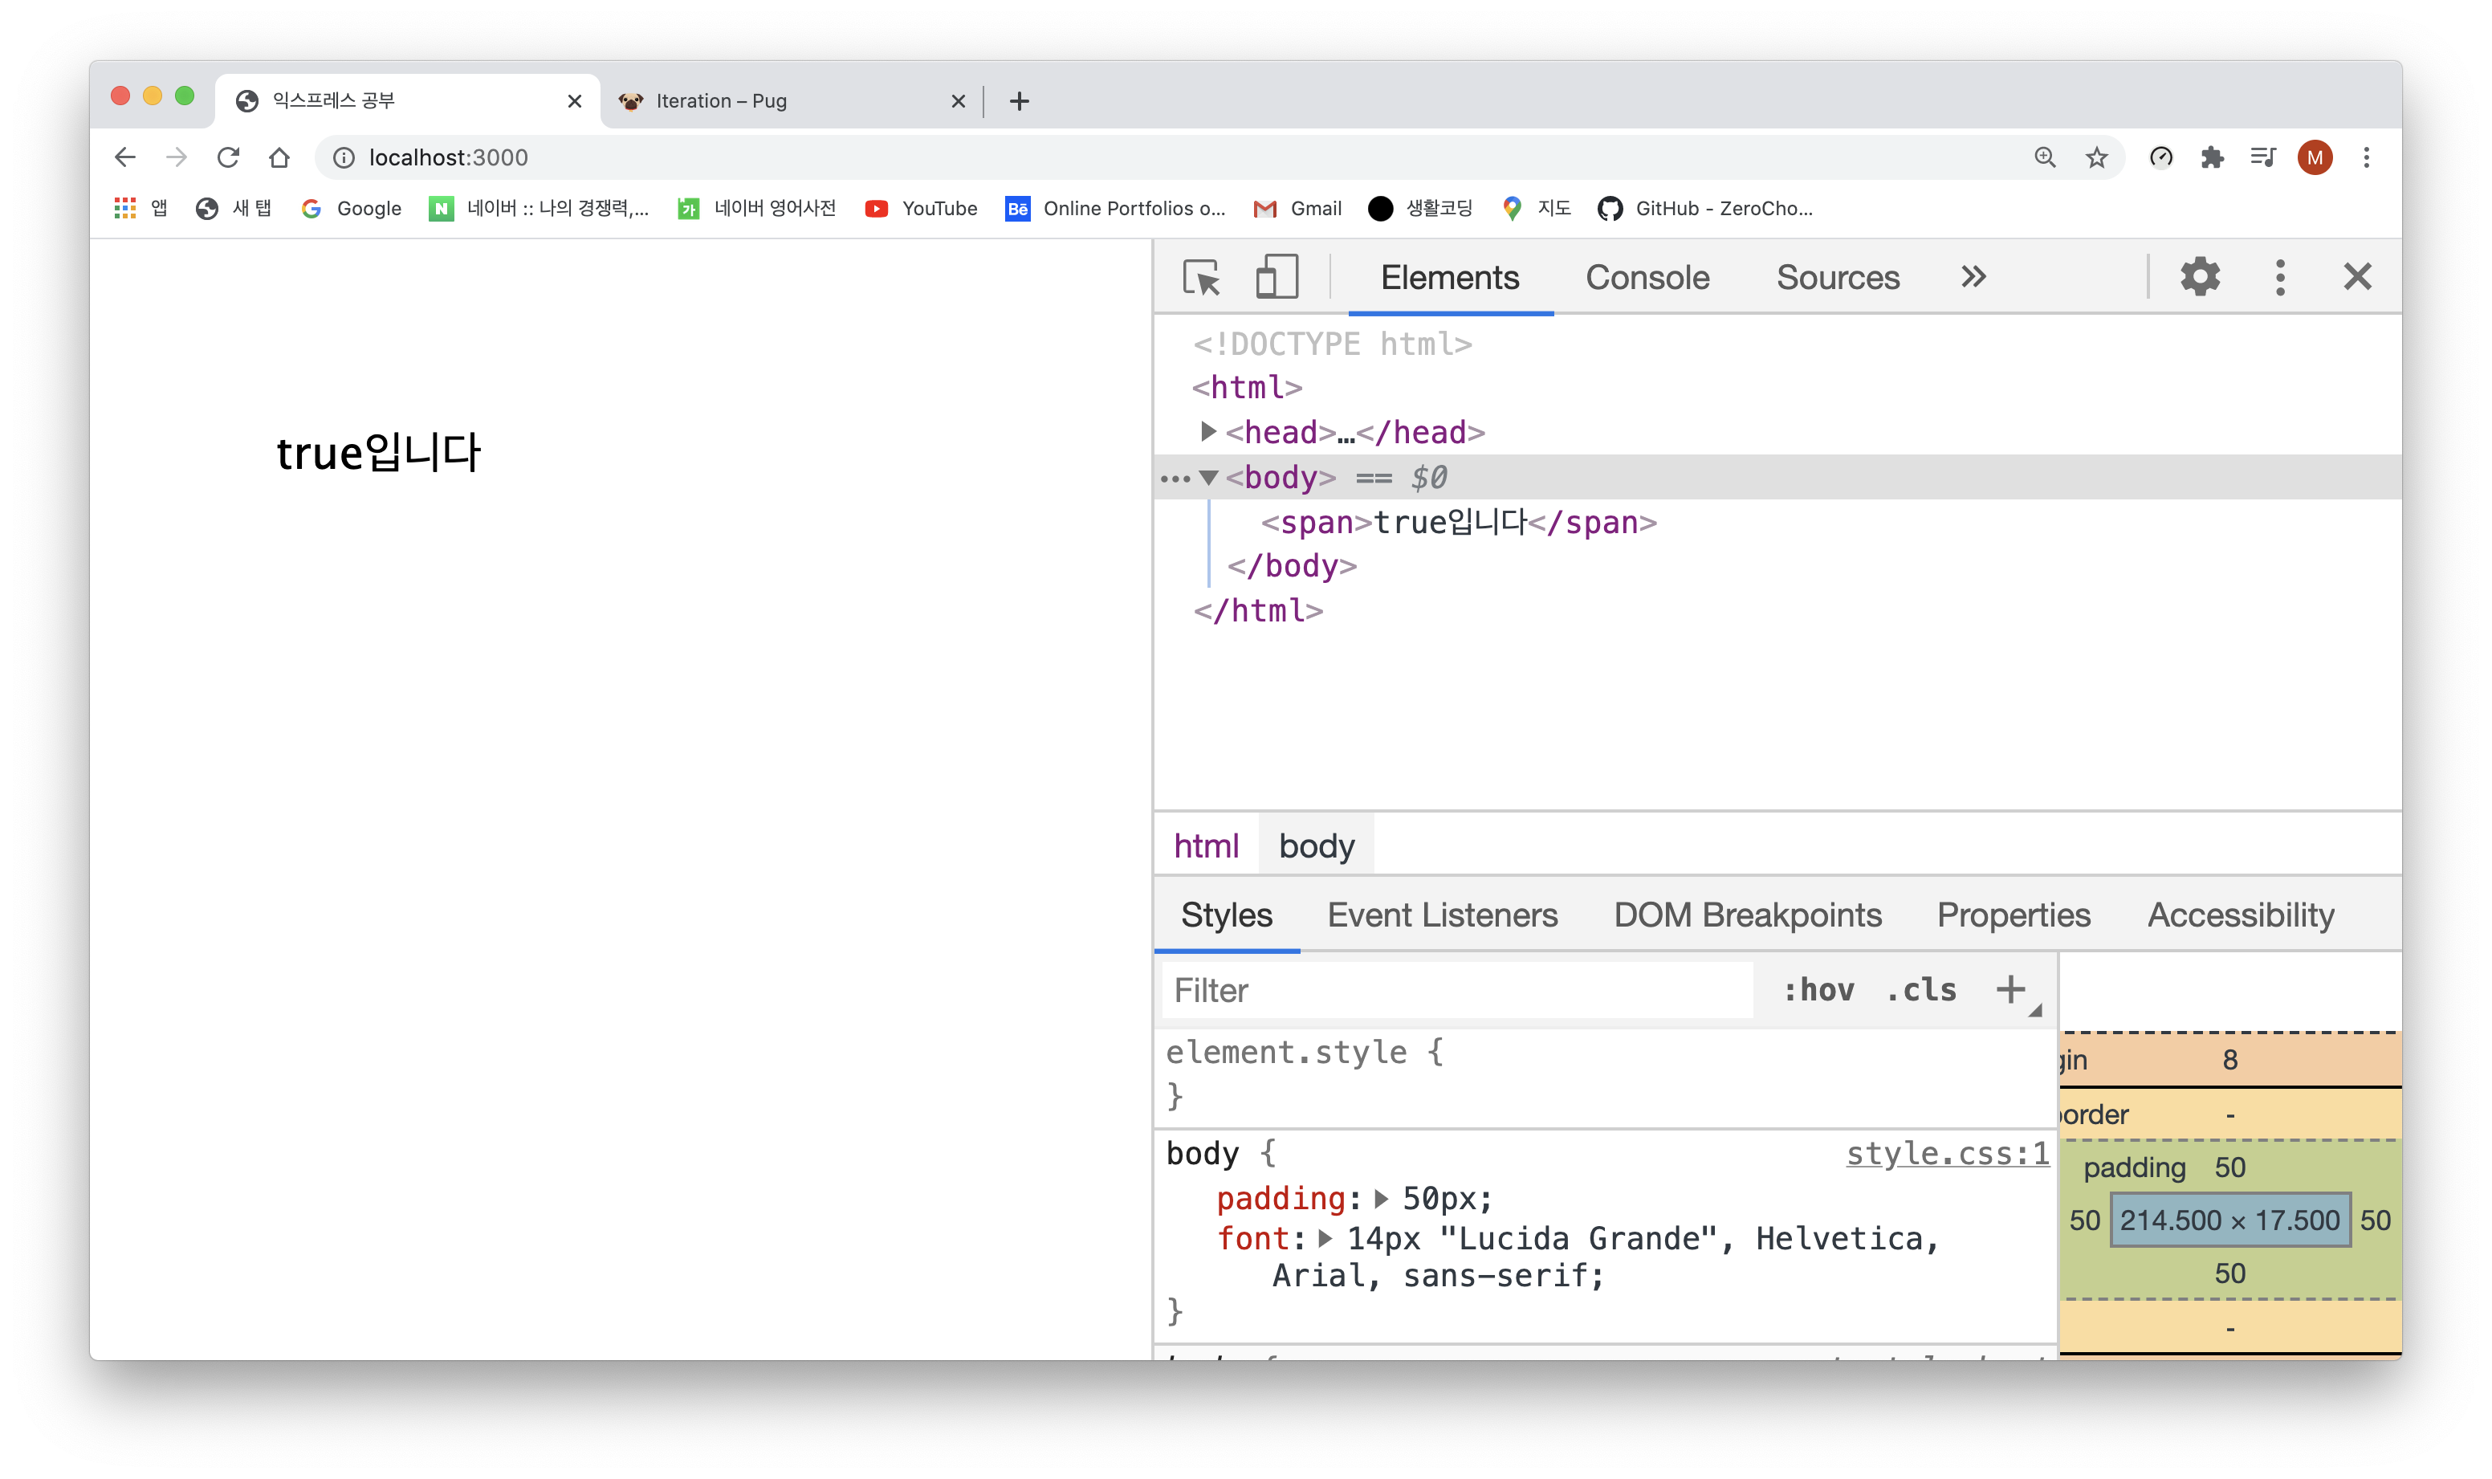
Task: Go to browser home icon
Action: pos(279,157)
